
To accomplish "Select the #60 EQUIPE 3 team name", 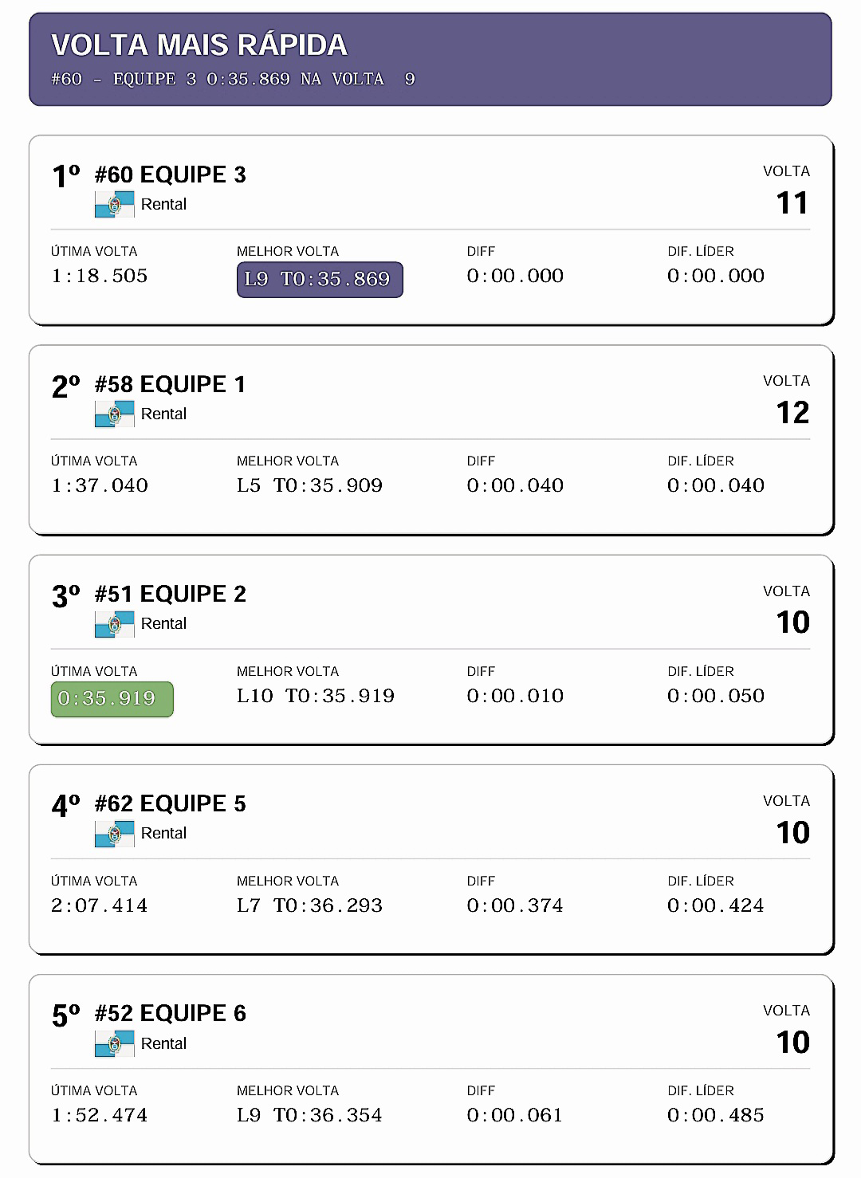I will 170,175.
